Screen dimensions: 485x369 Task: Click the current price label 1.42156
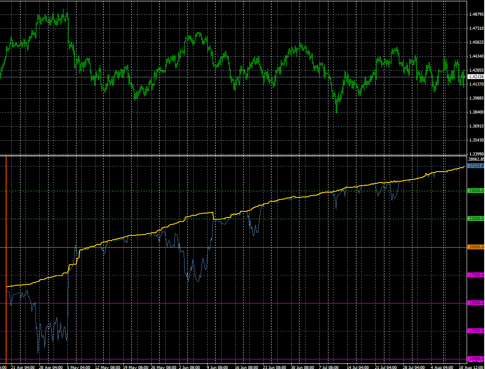pos(476,77)
